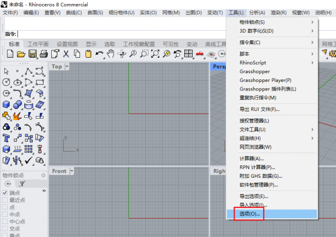Choose 选项(O)... from the Tools menu
This screenshot has width=336, height=237.
(x=272, y=214)
